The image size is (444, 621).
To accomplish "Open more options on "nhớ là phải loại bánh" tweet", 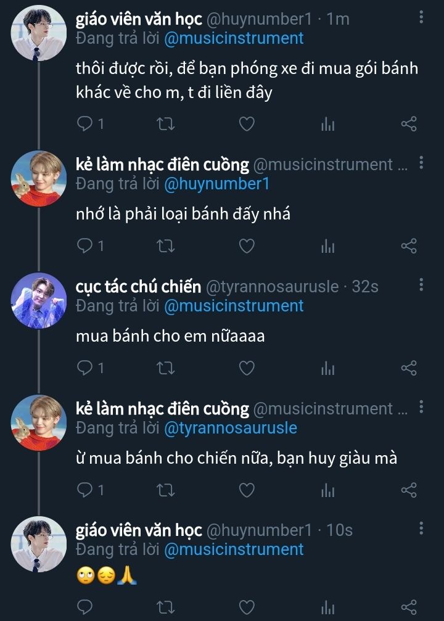I will pos(421,163).
